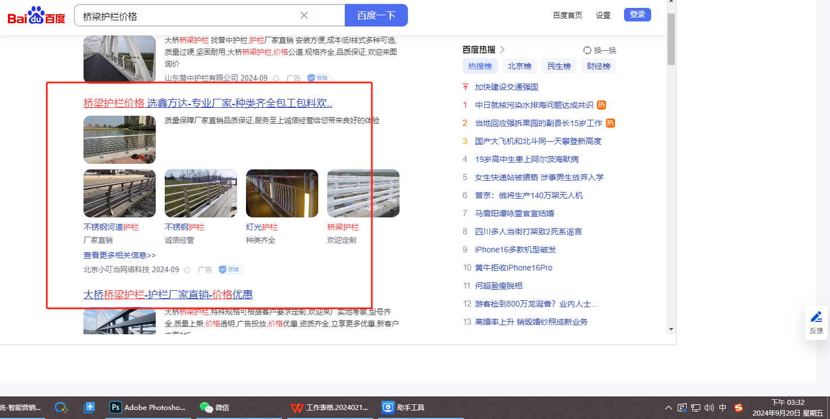Open the volume control in system tray

709,407
